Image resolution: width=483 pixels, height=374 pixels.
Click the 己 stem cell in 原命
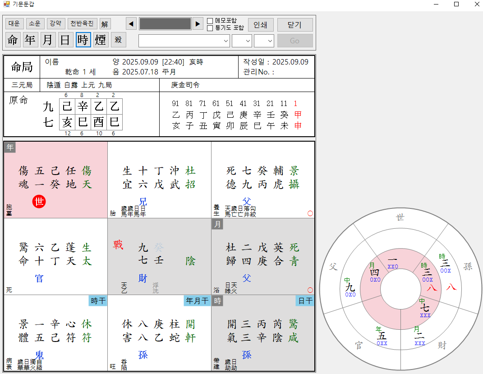coord(67,106)
